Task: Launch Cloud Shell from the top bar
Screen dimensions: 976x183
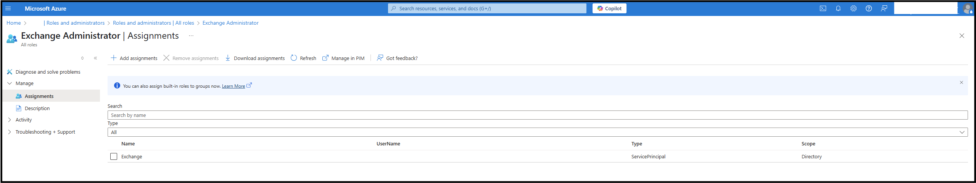Action: coord(823,8)
